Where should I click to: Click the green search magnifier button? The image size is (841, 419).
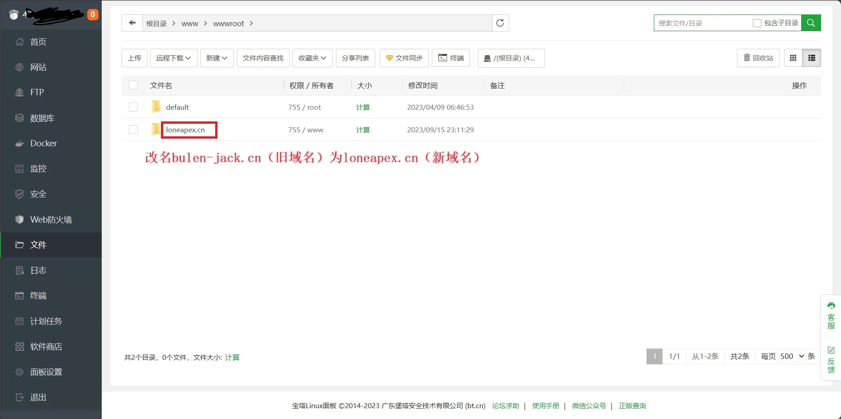tap(811, 23)
